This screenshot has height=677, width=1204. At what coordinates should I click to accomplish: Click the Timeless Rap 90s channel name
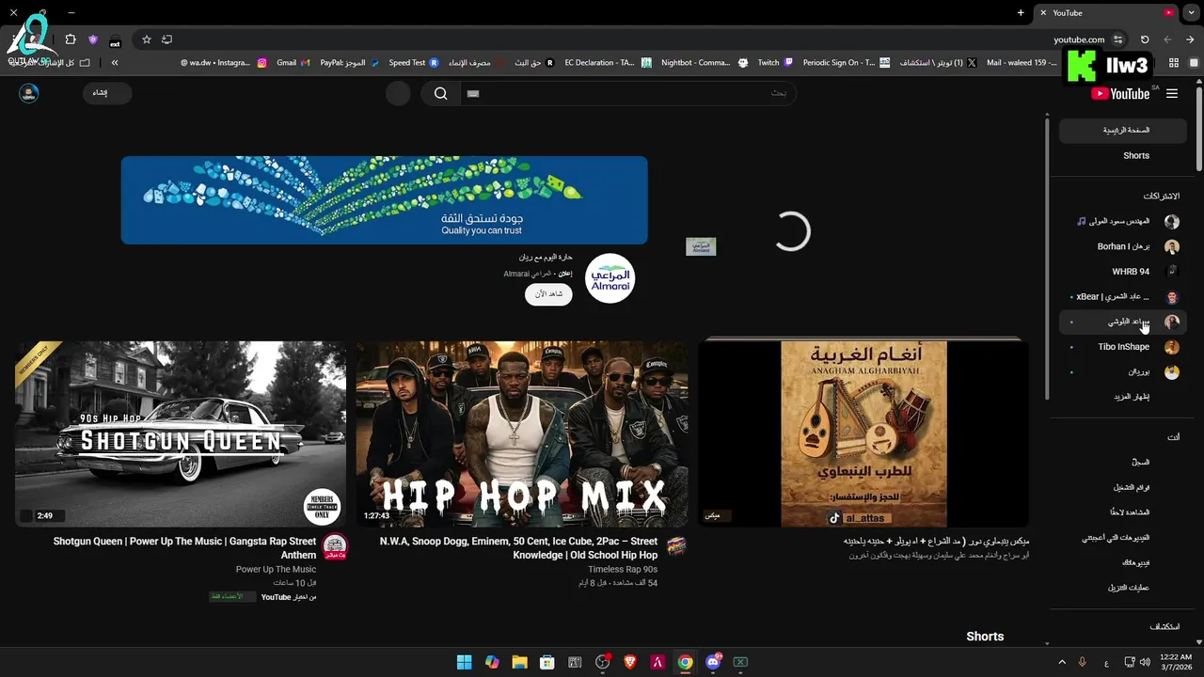click(x=623, y=570)
